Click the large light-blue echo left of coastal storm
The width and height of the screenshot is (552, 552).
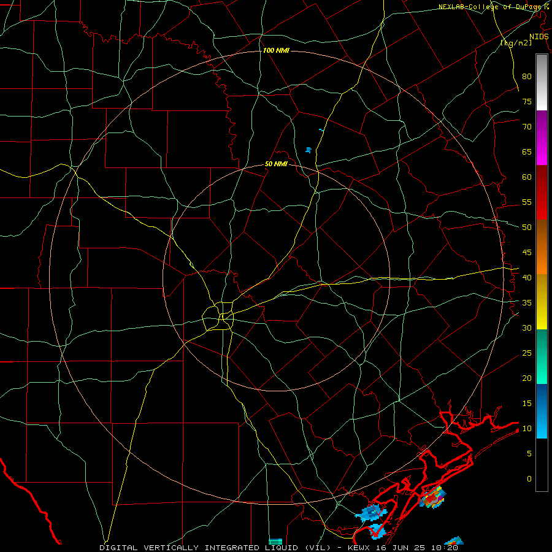[370, 513]
